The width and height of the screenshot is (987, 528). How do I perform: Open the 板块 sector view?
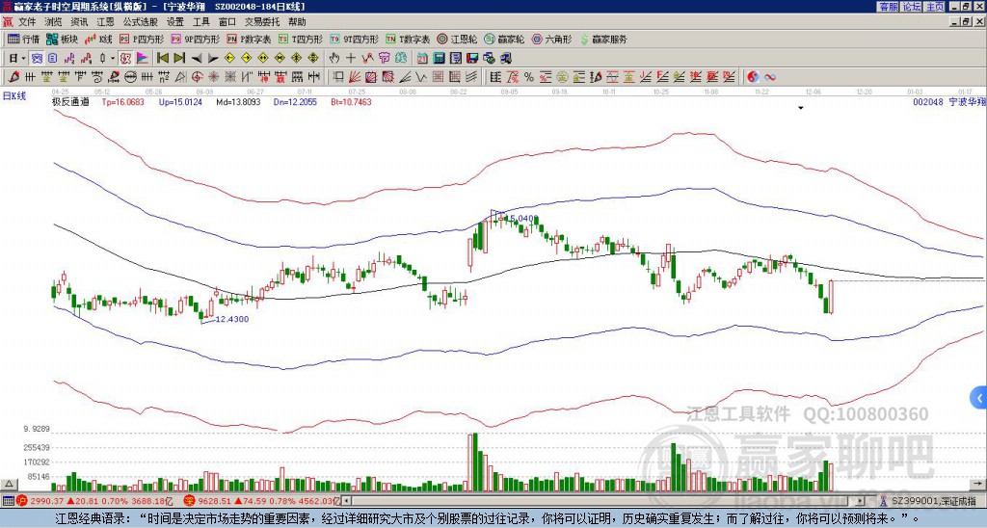pyautogui.click(x=61, y=39)
